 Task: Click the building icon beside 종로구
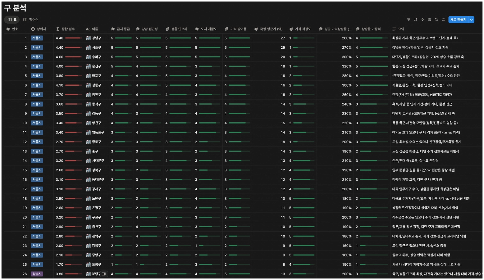click(88, 142)
